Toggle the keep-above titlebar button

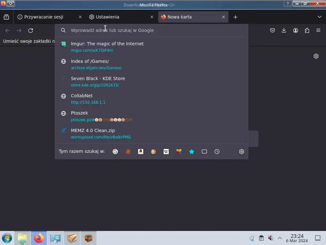pyautogui.click(x=11, y=3)
